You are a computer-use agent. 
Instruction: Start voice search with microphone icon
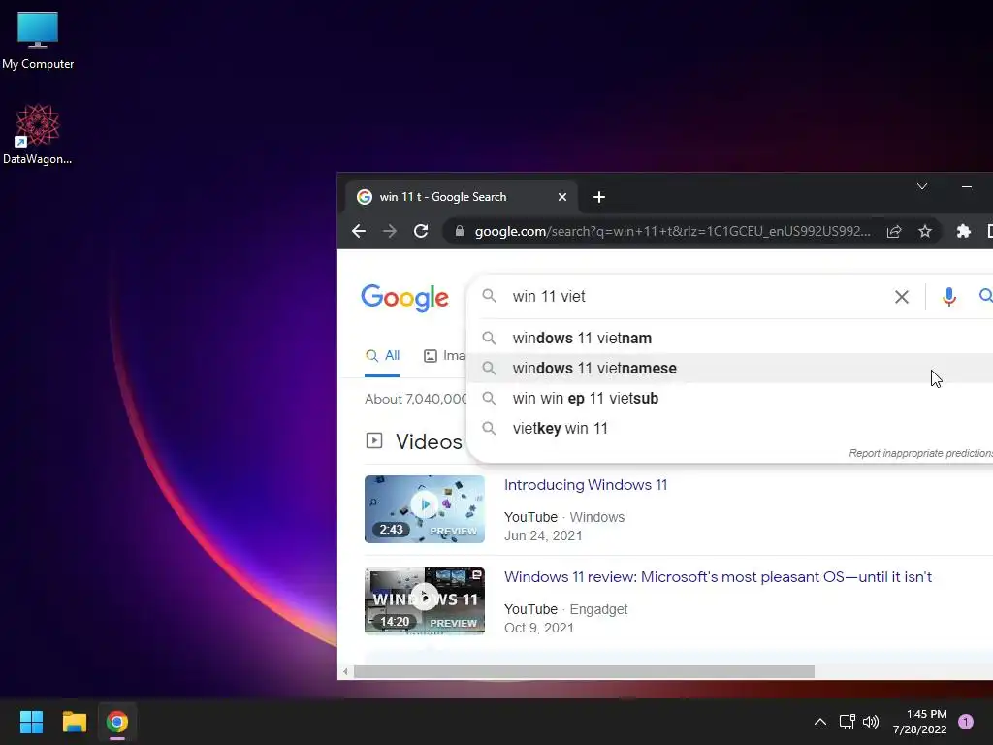coord(948,297)
